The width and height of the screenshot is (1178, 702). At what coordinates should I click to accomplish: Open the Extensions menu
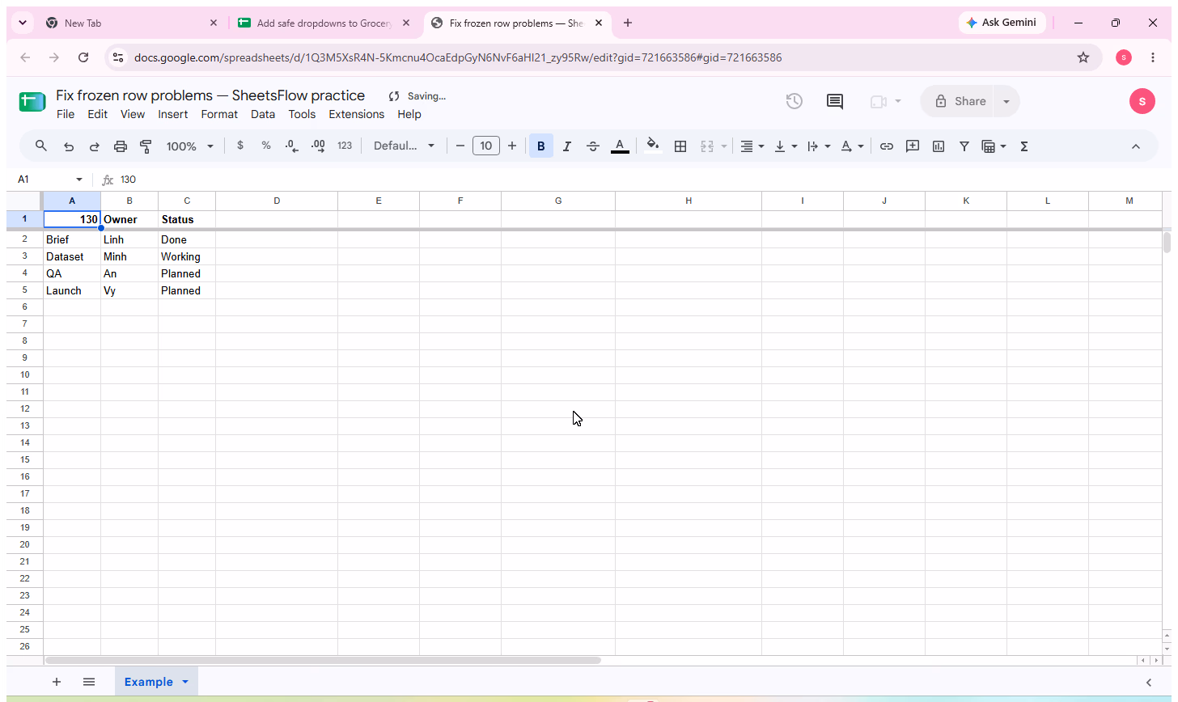[x=357, y=114]
